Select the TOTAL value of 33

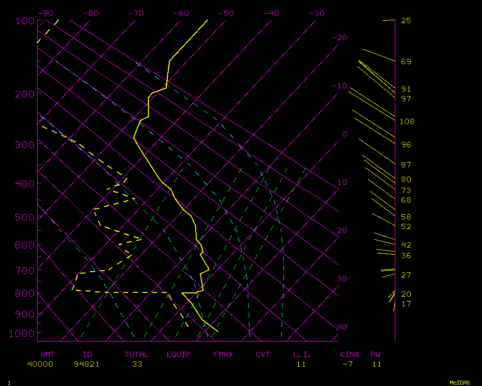[x=137, y=364]
